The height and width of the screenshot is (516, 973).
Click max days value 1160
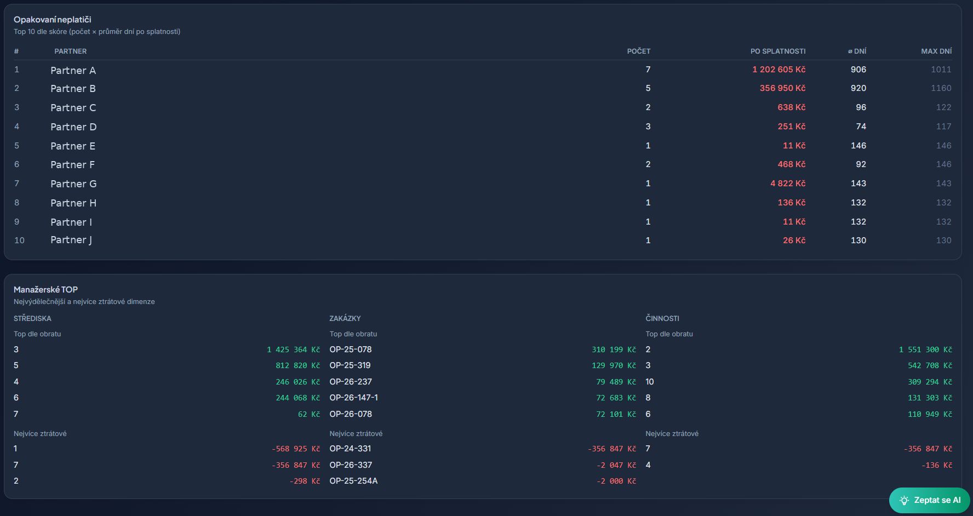pos(941,88)
